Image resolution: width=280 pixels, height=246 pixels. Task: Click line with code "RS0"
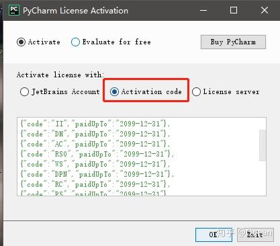[97, 154]
